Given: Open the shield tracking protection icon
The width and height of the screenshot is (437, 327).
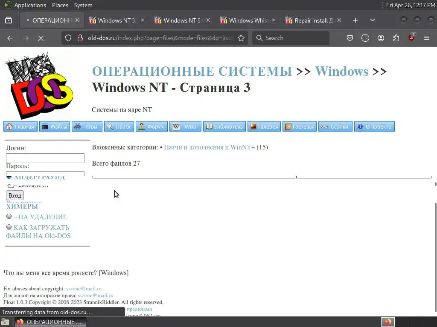Looking at the screenshot, I should [68, 38].
